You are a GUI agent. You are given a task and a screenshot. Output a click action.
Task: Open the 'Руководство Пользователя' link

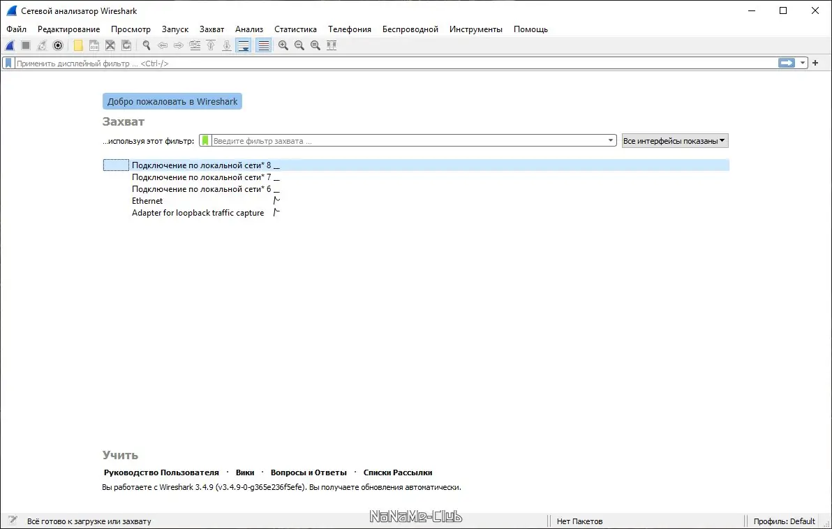[x=161, y=472]
